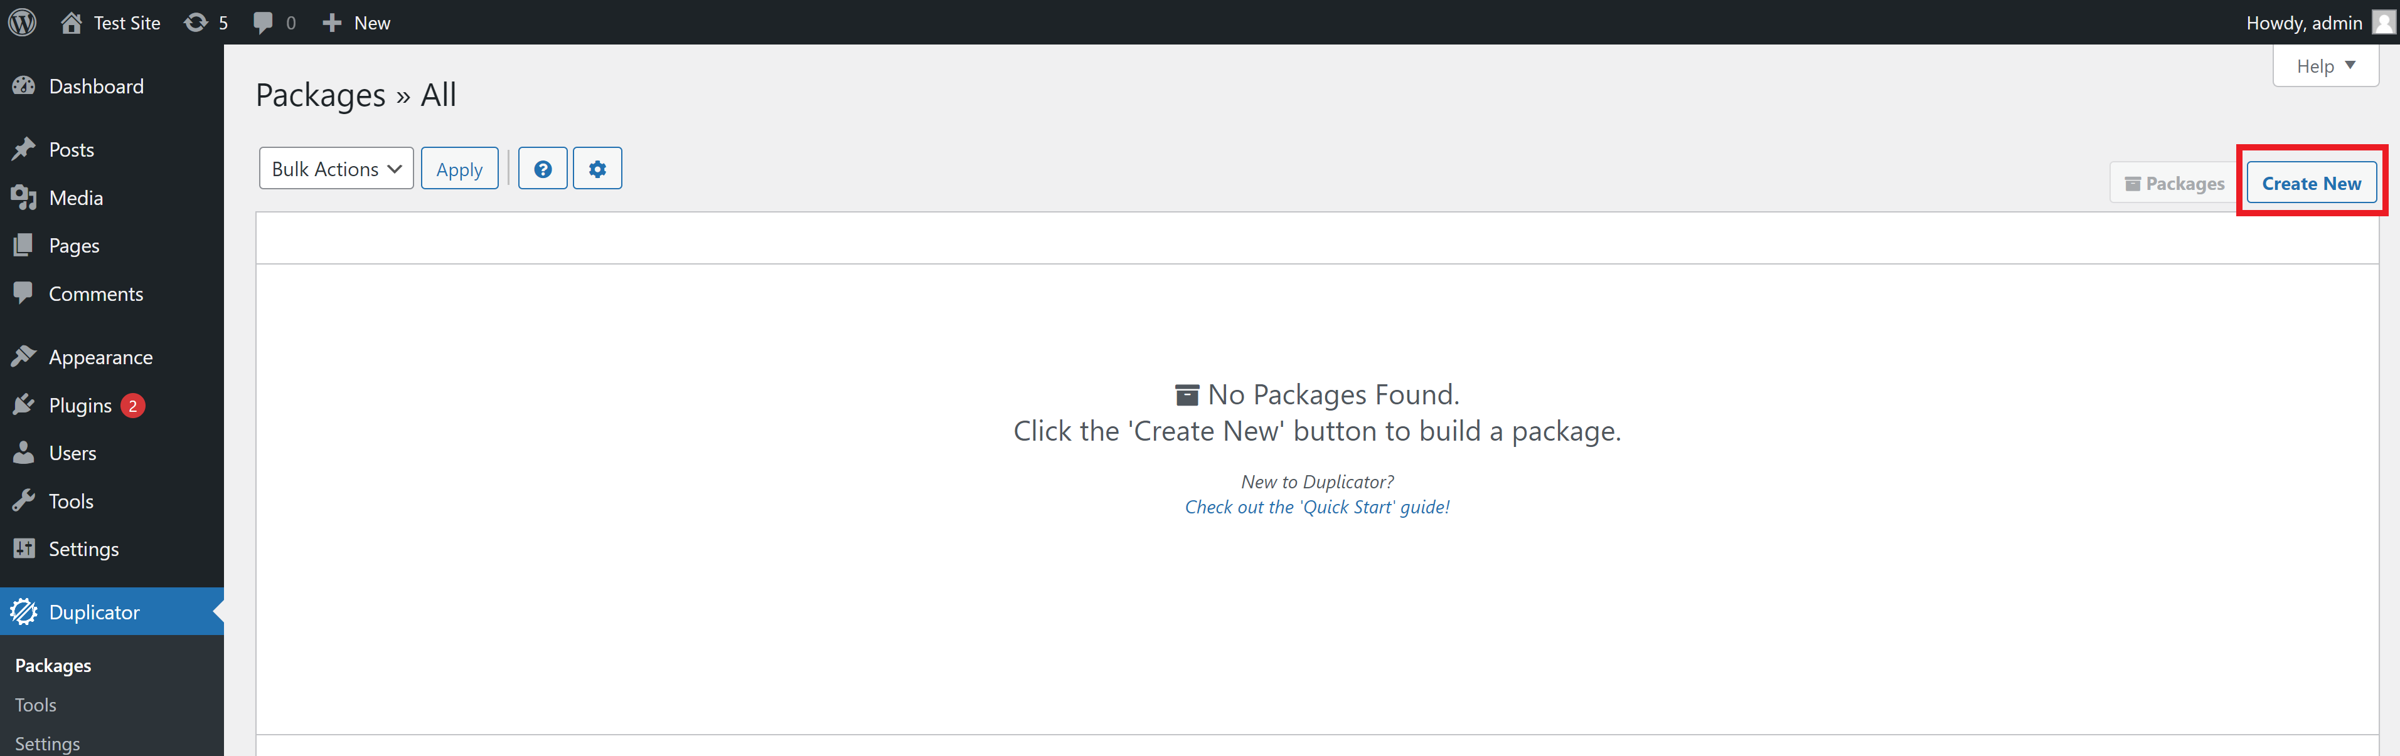
Task: Select the Packages tab button near Create New
Action: pos(2173,184)
